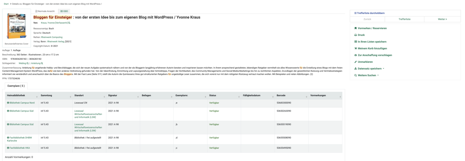Open the Start breadcrumb link
The width and height of the screenshot is (465, 161).
click(x=6, y=4)
